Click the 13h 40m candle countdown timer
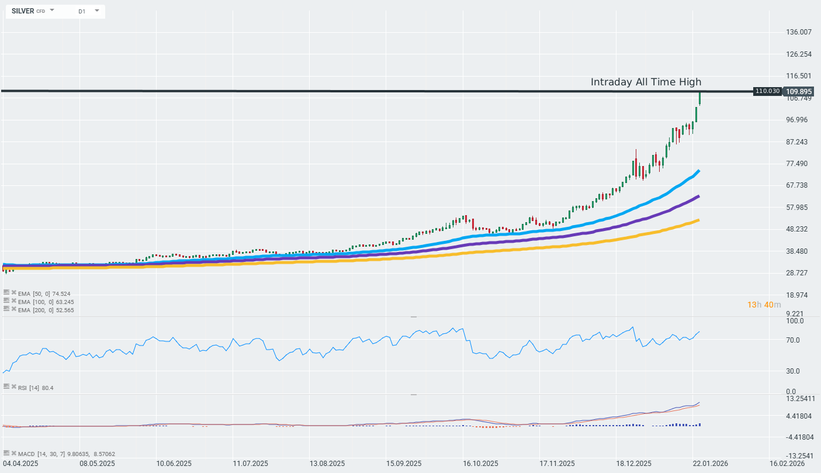The image size is (821, 473). click(x=764, y=305)
